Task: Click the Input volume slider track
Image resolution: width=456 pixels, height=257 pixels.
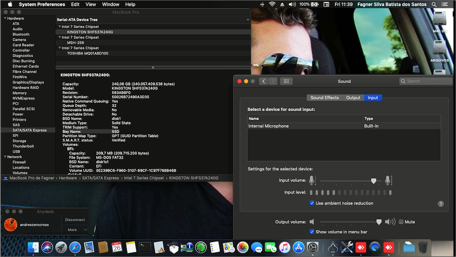Action: [347, 181]
